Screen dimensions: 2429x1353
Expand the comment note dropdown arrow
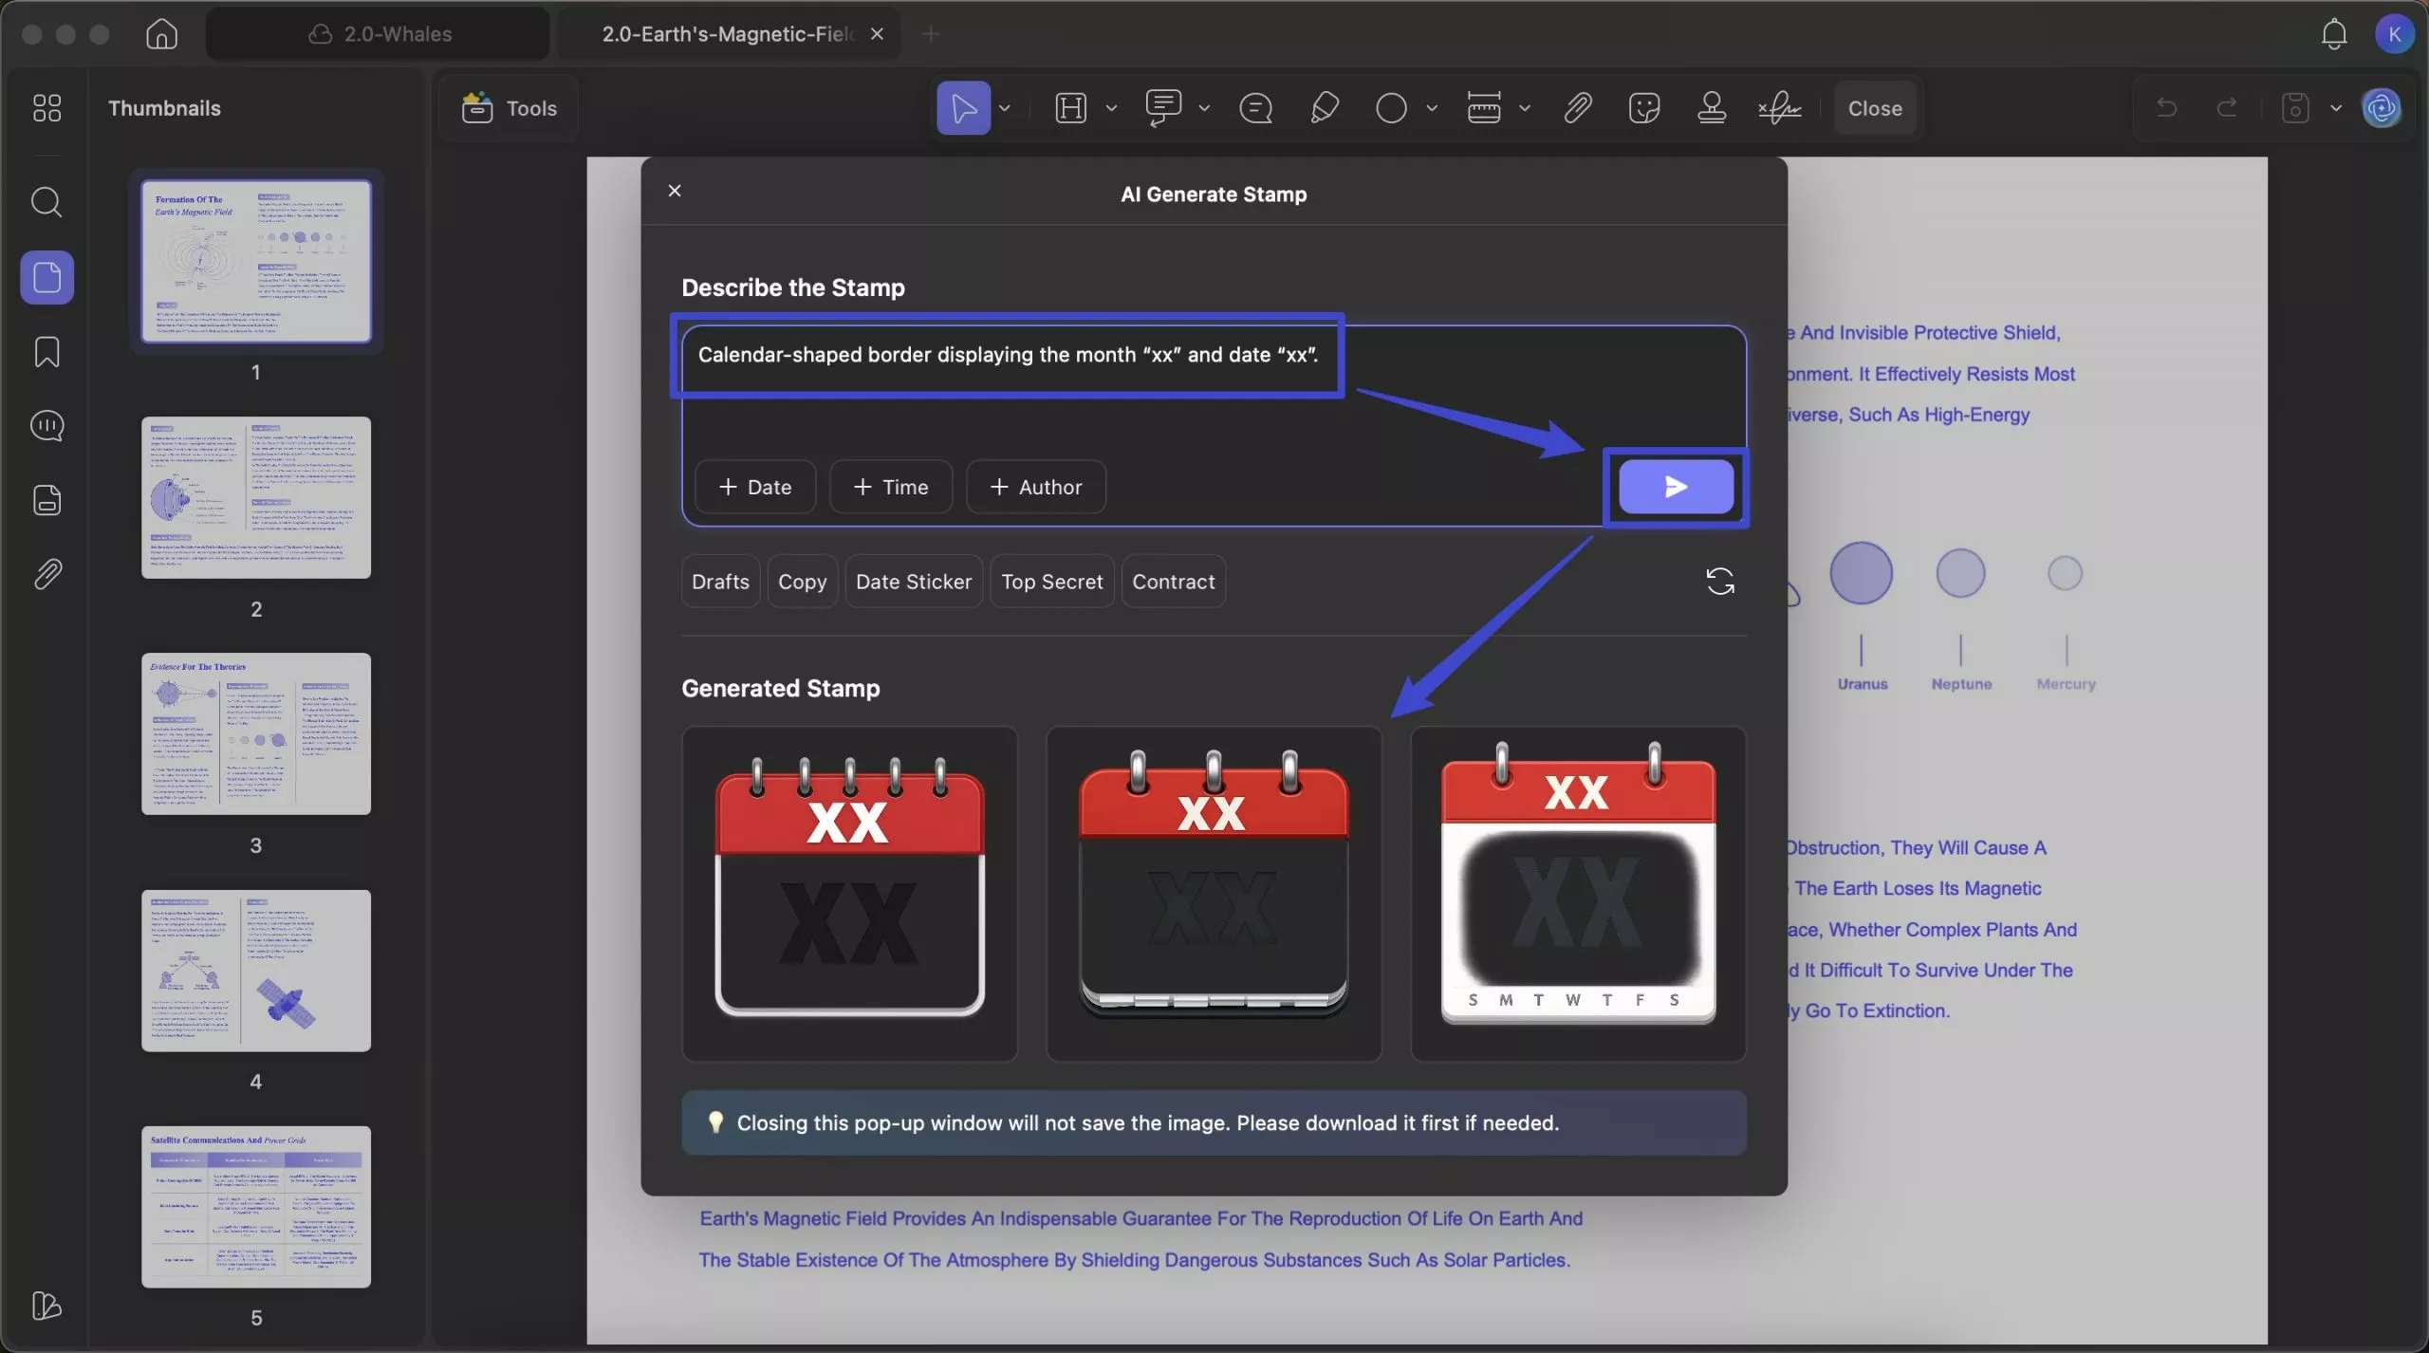pos(1204,108)
